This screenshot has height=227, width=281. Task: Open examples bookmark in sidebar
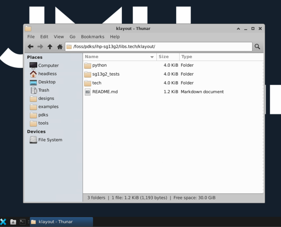[44, 107]
